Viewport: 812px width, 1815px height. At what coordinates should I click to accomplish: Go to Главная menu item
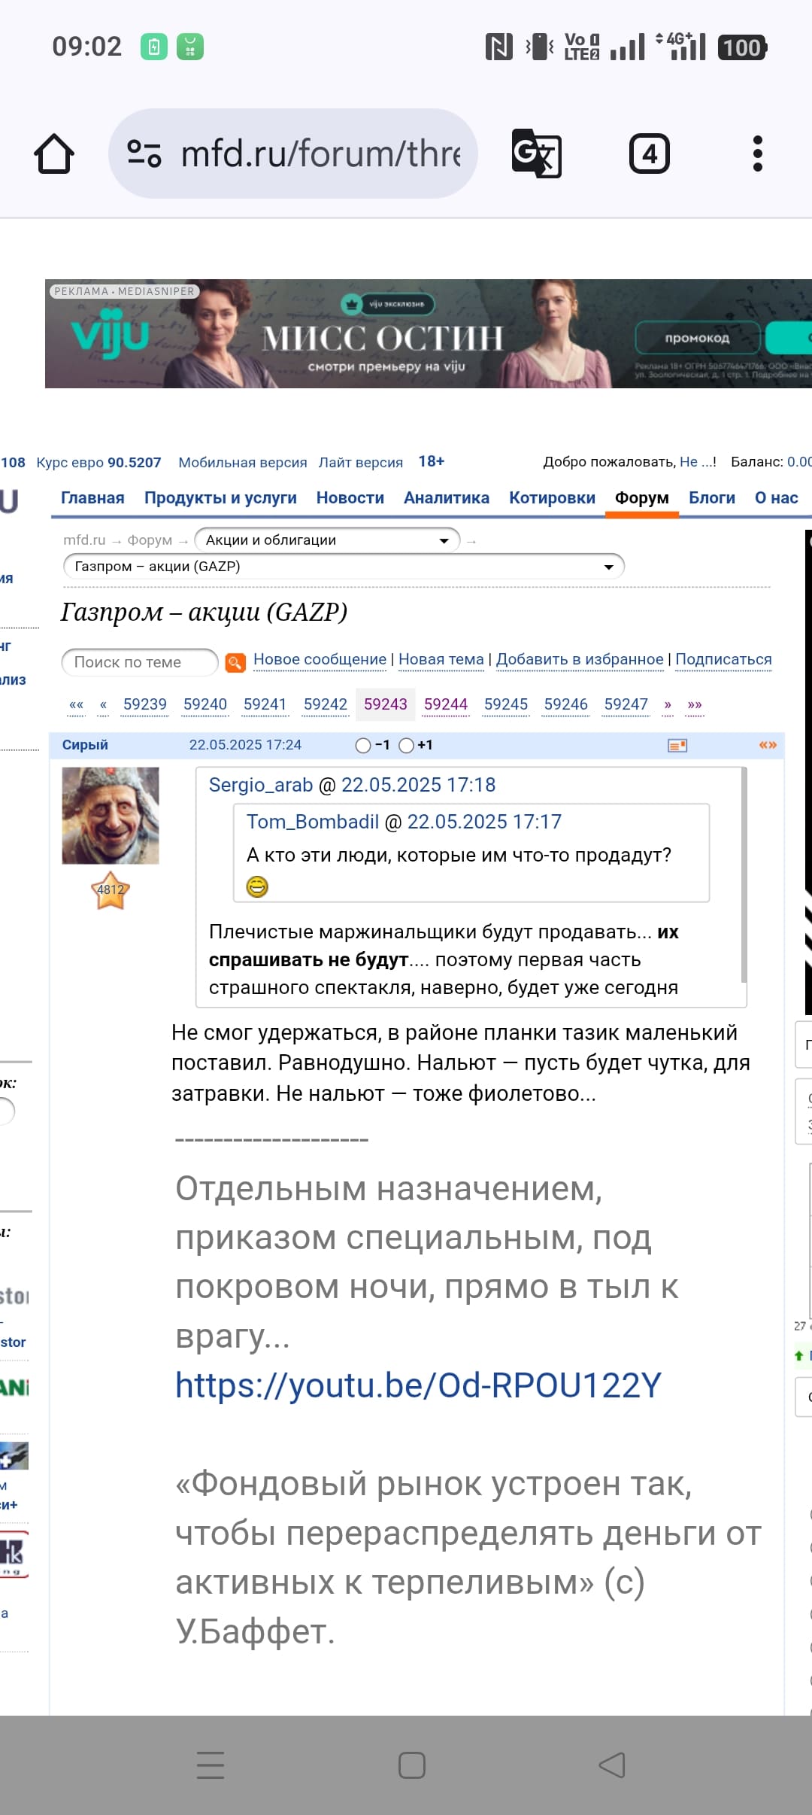[92, 498]
